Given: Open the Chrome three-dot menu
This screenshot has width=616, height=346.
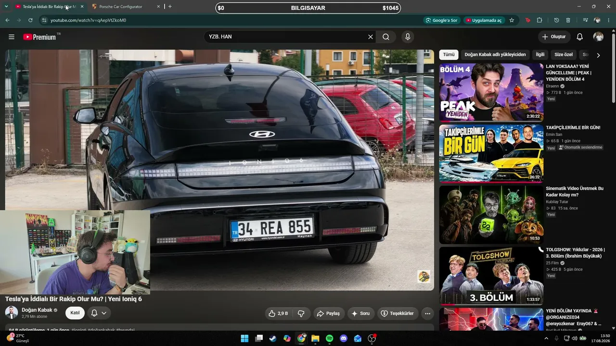Looking at the screenshot, I should point(609,20).
